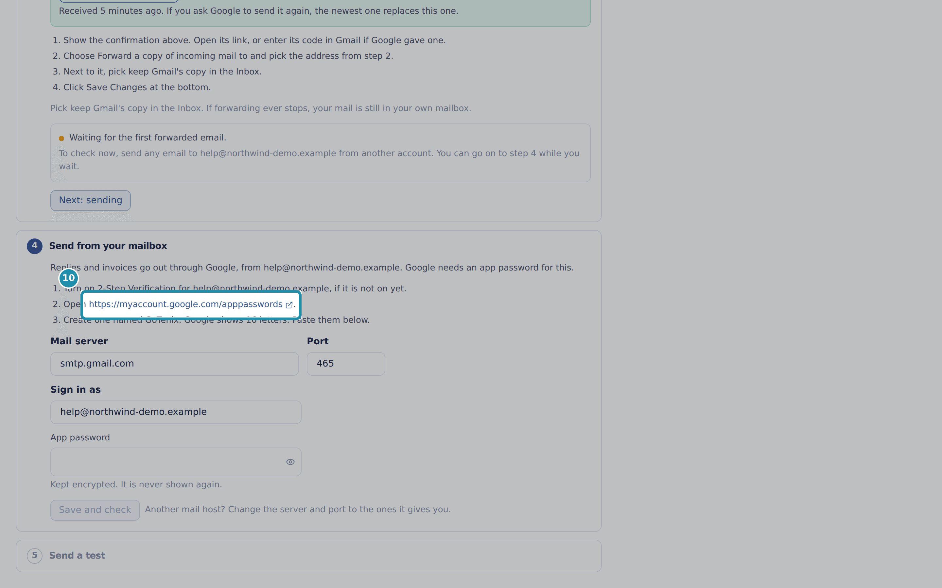Click "Kept encrypted. It is never shown again." note
The width and height of the screenshot is (942, 588).
coord(136,484)
